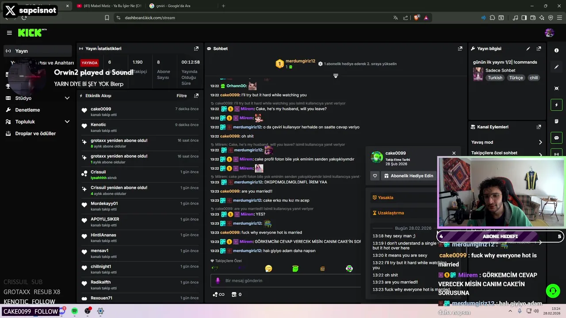This screenshot has height=318, width=566.
Task: Pick the green angel halo emote
Action: [x=295, y=269]
